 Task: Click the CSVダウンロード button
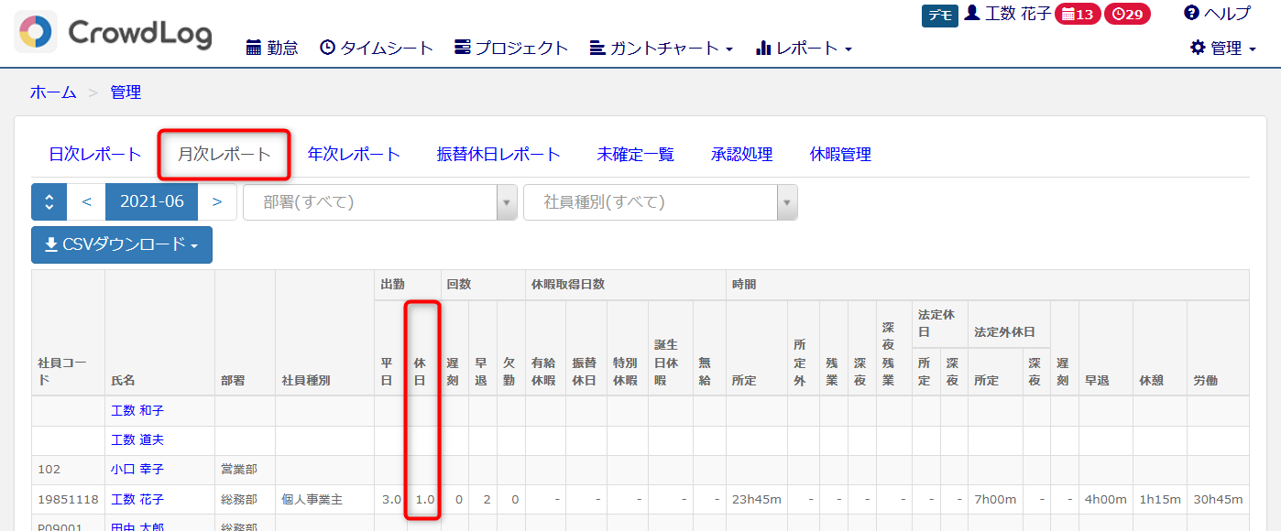click(x=122, y=244)
